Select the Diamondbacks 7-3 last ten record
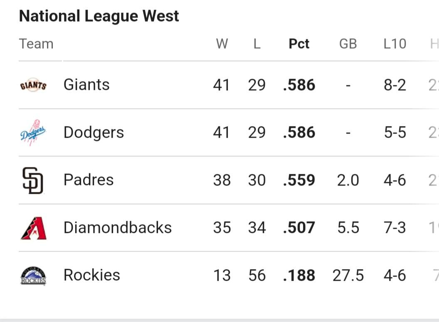Viewport: 439px width, 322px height. click(x=395, y=228)
